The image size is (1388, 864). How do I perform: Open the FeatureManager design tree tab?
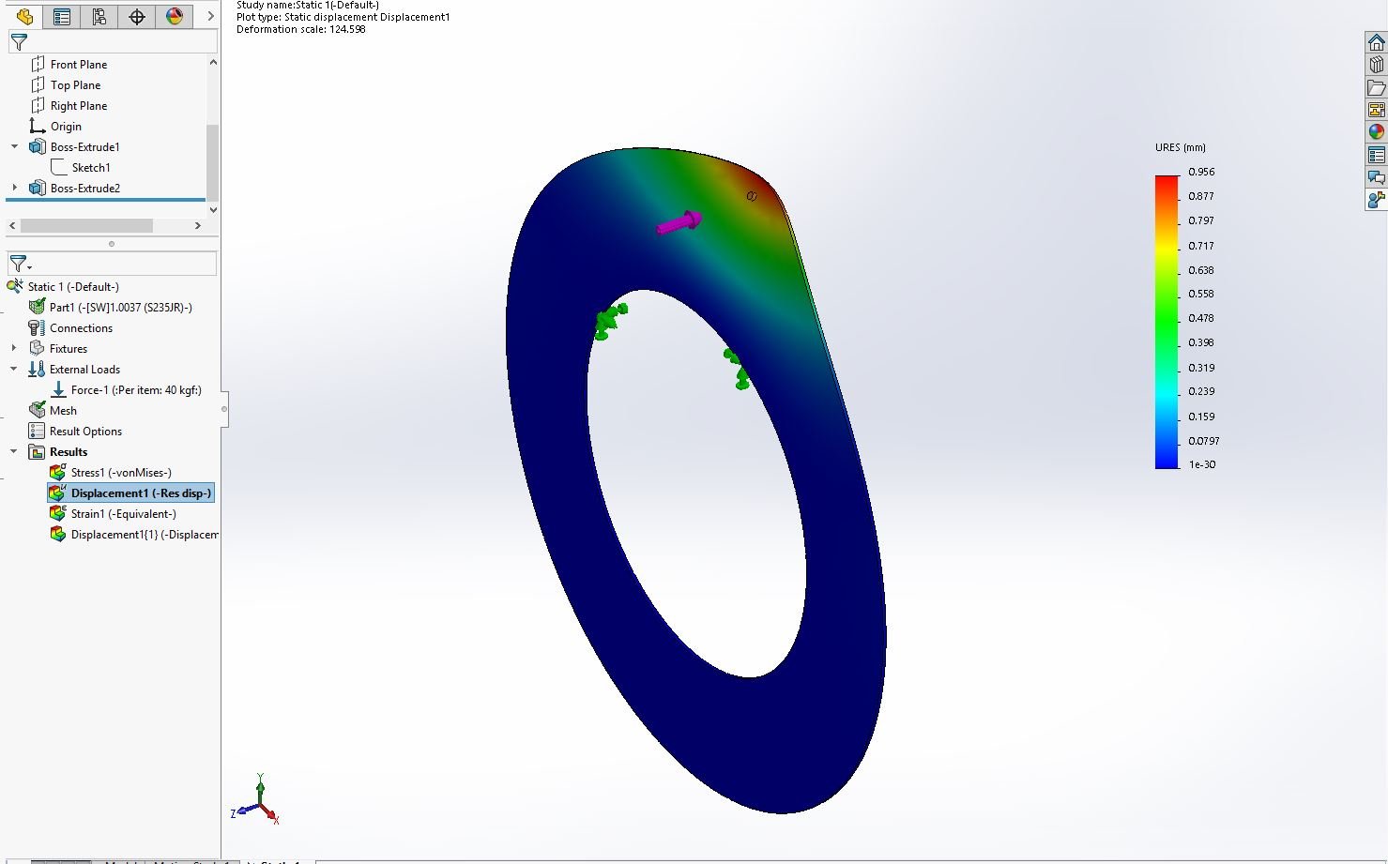click(x=23, y=16)
